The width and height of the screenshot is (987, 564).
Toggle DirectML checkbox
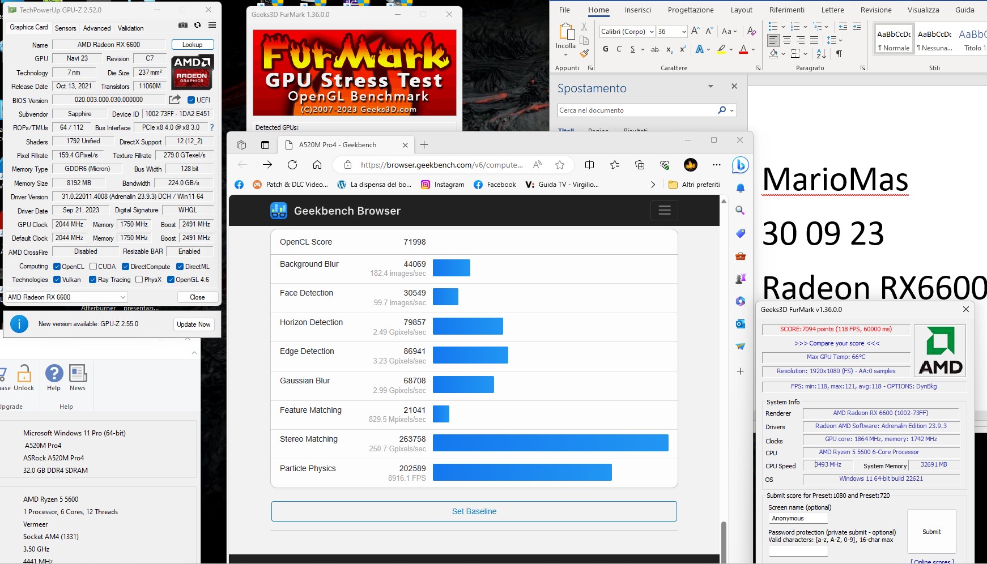click(180, 267)
